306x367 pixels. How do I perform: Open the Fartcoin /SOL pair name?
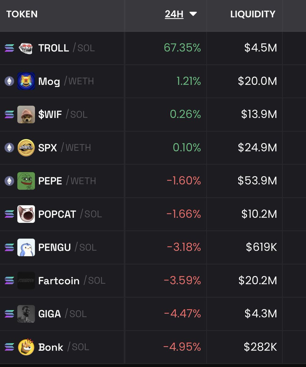[x=72, y=280]
